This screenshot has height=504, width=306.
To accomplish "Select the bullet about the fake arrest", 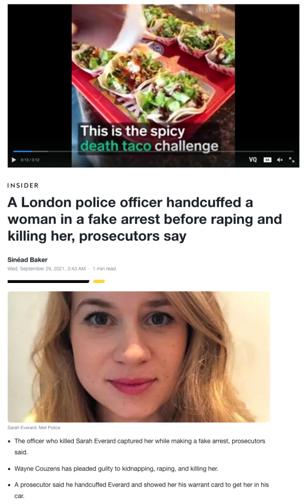I will (140, 446).
